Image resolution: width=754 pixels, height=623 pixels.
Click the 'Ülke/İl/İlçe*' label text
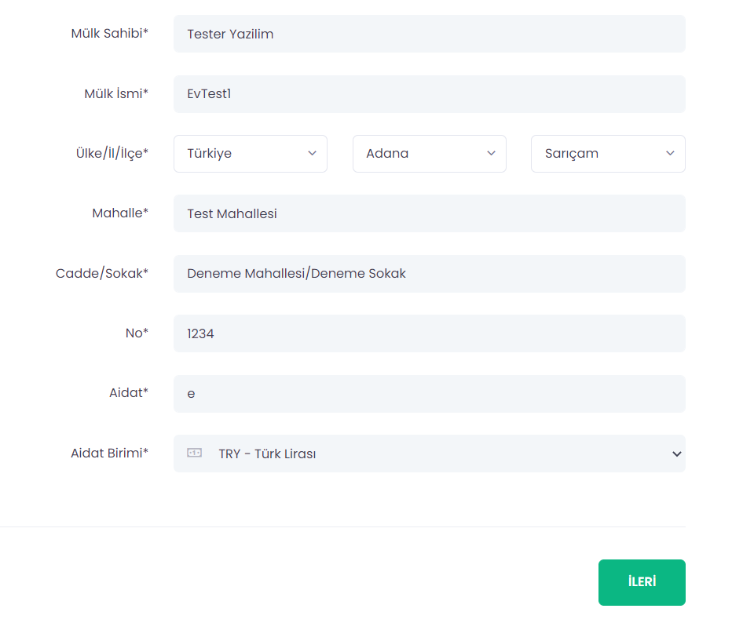point(106,153)
